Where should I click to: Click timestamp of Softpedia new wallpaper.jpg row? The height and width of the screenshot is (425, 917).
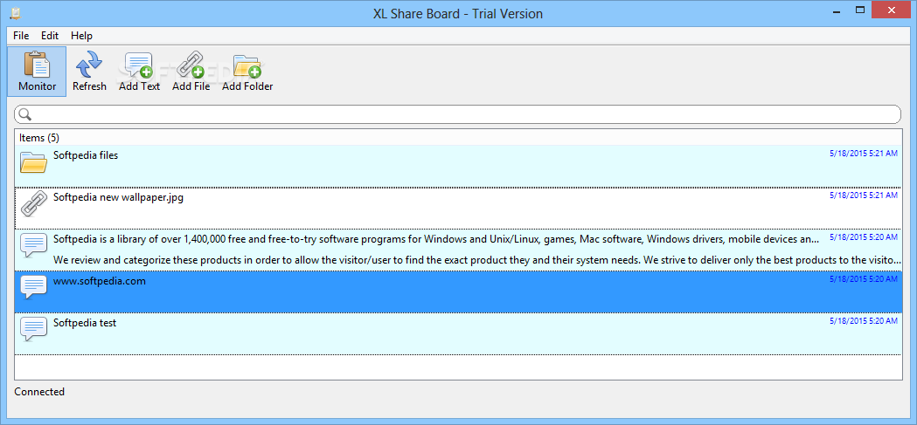(863, 195)
